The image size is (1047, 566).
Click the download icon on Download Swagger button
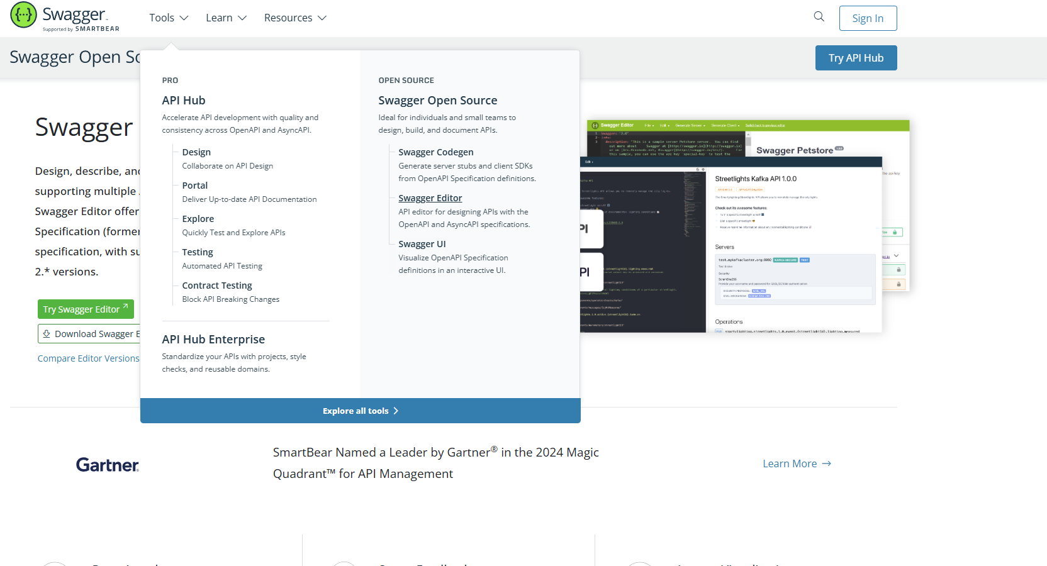click(x=47, y=334)
